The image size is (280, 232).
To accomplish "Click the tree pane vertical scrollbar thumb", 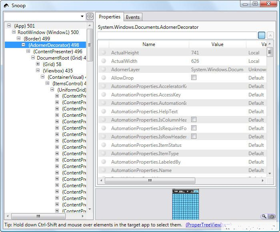I will tap(90, 45).
